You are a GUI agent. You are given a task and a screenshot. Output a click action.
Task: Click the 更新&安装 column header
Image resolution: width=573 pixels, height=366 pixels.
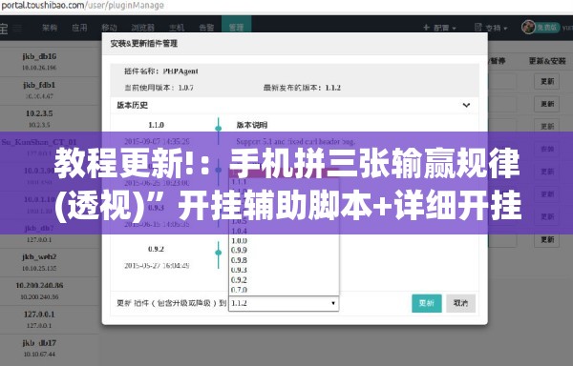547,61
